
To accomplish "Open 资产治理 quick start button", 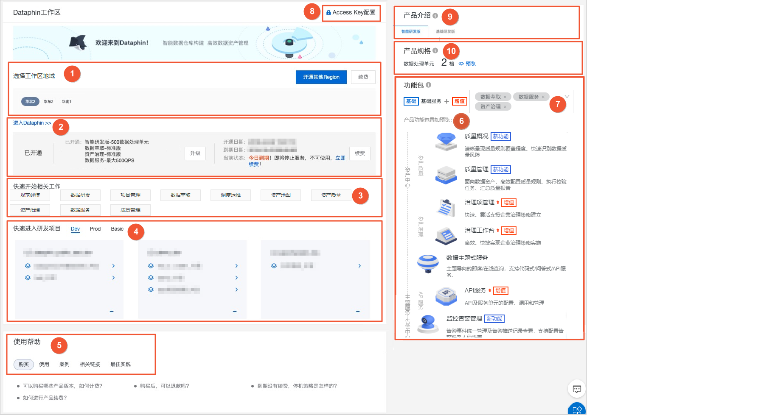I will (30, 210).
